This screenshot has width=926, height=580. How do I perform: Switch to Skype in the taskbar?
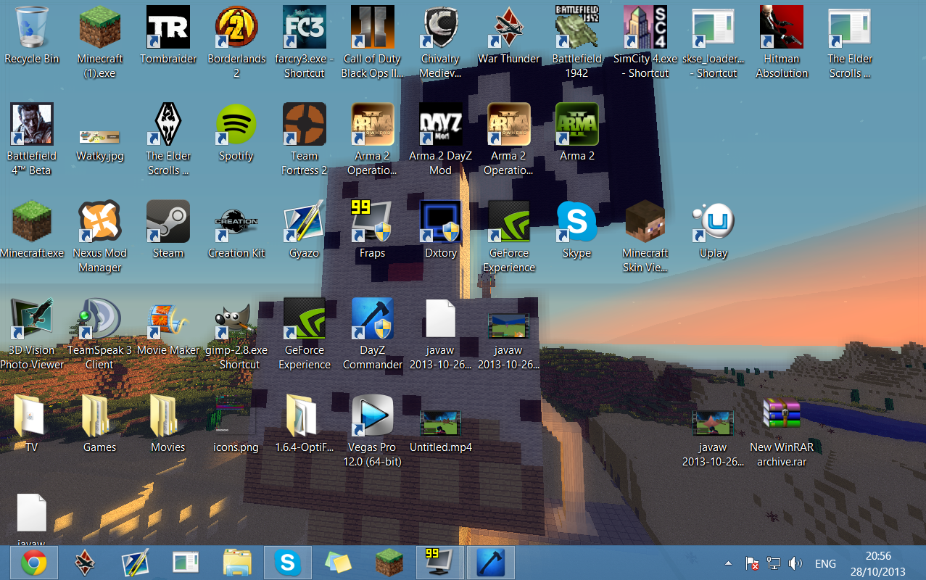click(x=288, y=563)
